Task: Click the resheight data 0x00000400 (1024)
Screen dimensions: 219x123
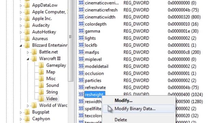Action: click(185, 94)
